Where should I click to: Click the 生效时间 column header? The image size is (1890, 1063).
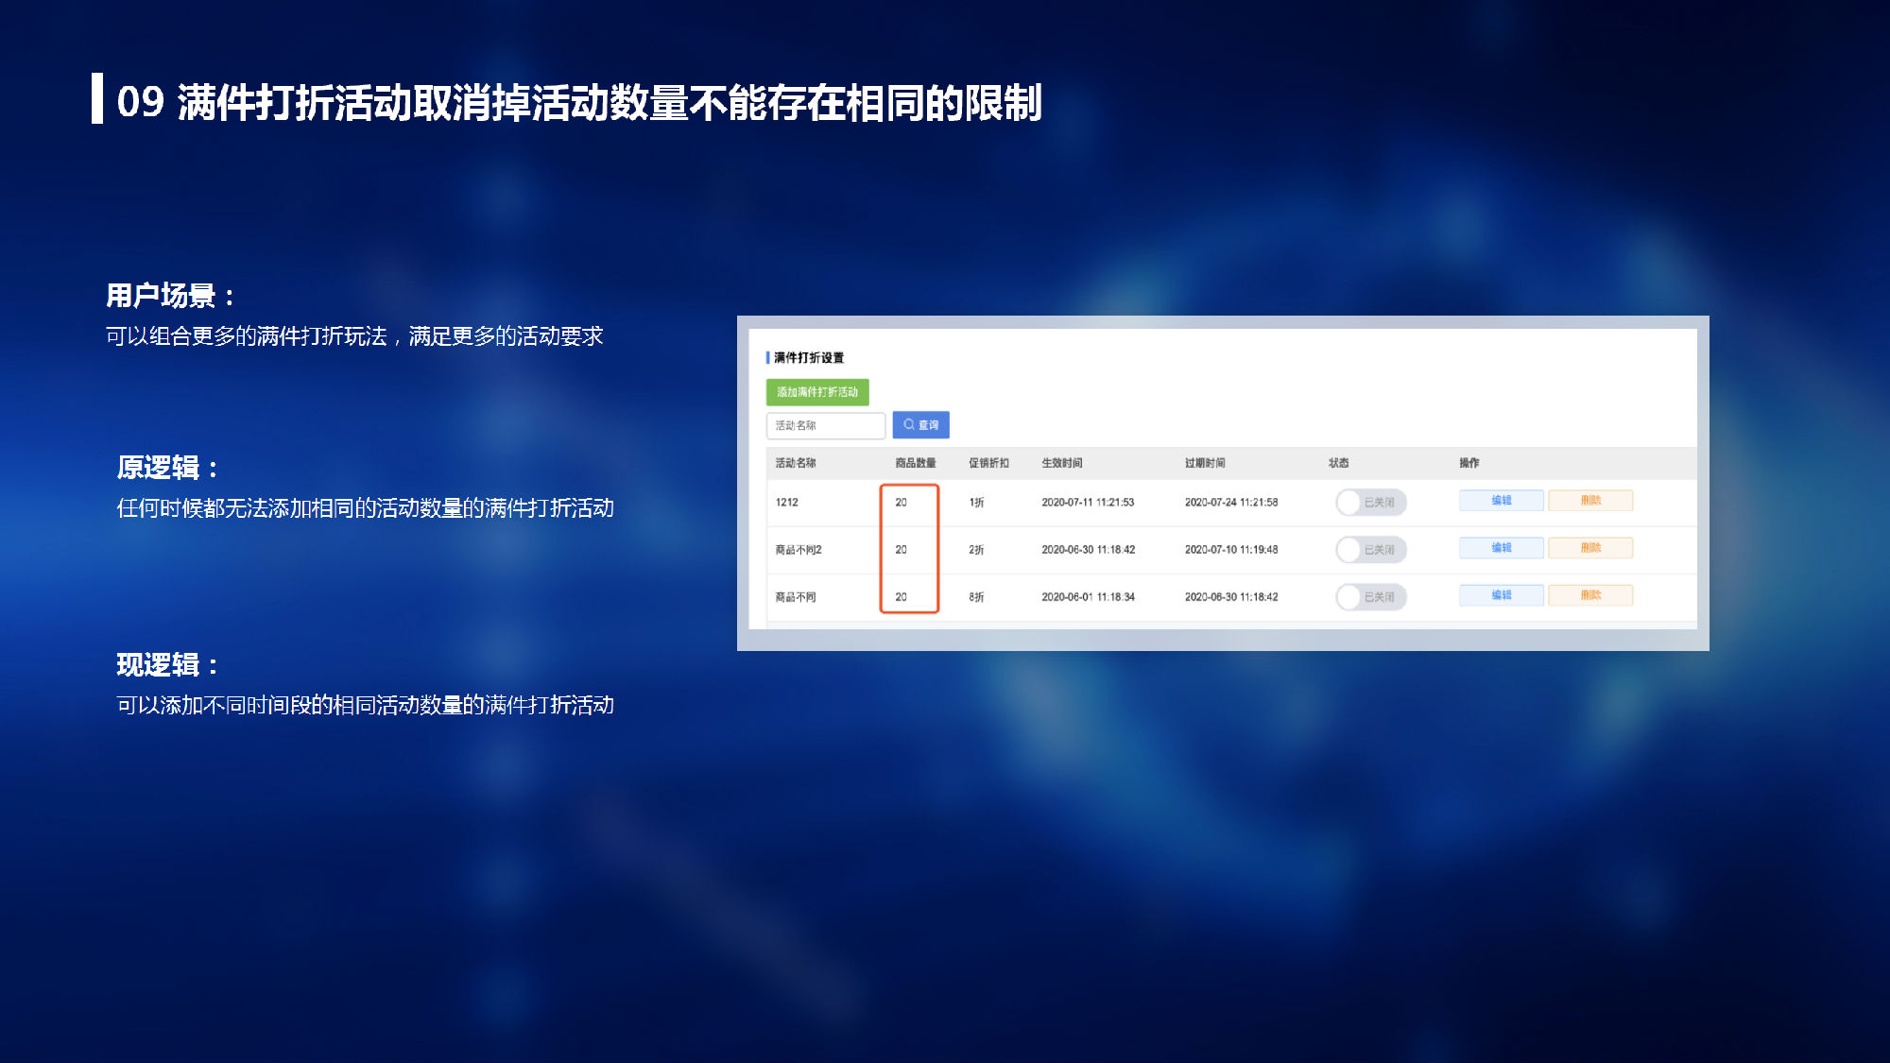coord(1061,463)
